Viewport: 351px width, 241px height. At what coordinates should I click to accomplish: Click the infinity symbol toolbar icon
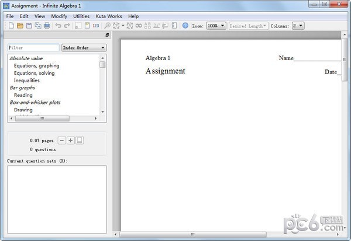139,26
